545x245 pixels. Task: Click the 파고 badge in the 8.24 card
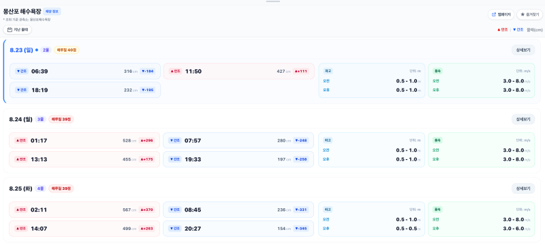pos(328,140)
